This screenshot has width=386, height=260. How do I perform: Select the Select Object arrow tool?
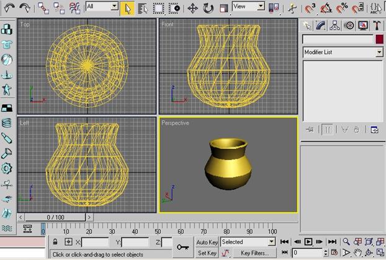(x=127, y=7)
